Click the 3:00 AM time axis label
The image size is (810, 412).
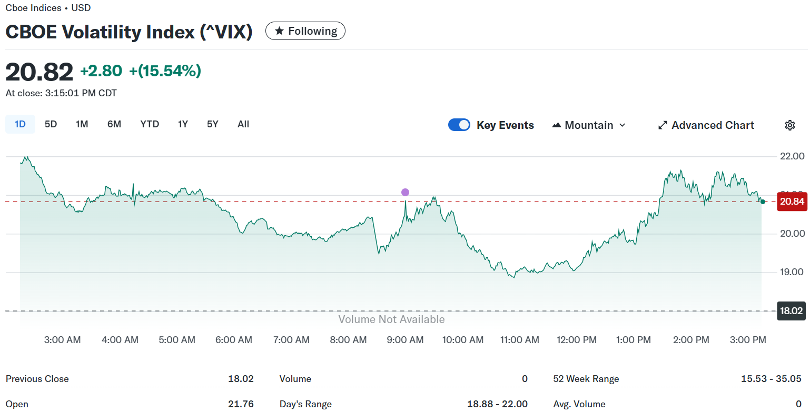click(x=62, y=340)
